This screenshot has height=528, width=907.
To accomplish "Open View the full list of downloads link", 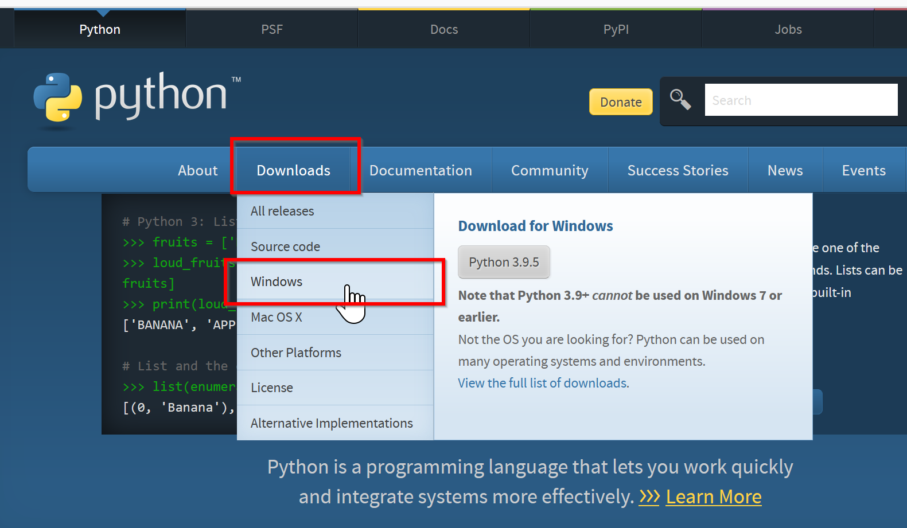I will 543,383.
